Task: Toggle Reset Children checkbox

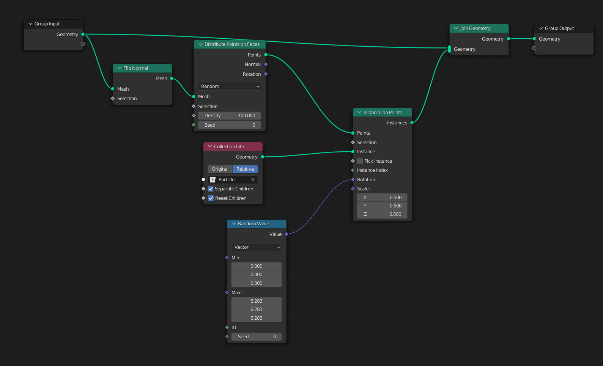Action: pyautogui.click(x=211, y=198)
